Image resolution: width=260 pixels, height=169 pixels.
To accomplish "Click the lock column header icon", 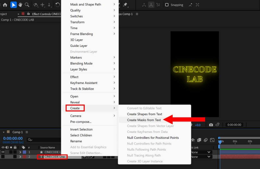I will 15,147.
